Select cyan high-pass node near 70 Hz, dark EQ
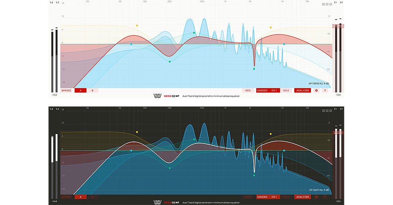Viewport: 393px width, 205px height. pos(131,151)
